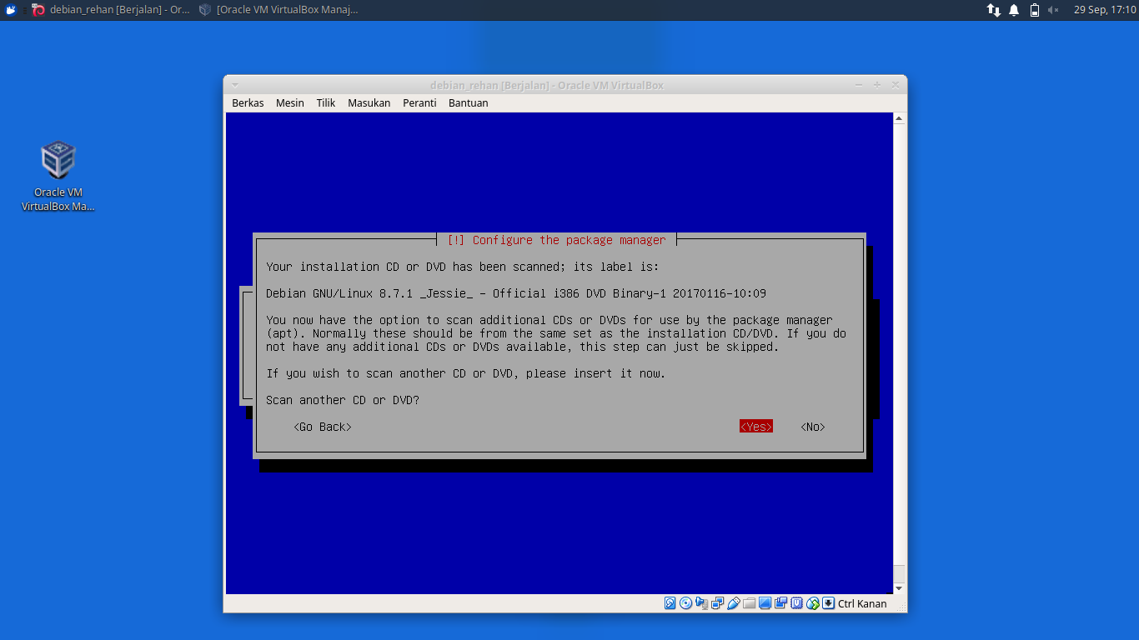Open the Xfce applications menu icon
Image resolution: width=1139 pixels, height=640 pixels.
pyautogui.click(x=10, y=10)
